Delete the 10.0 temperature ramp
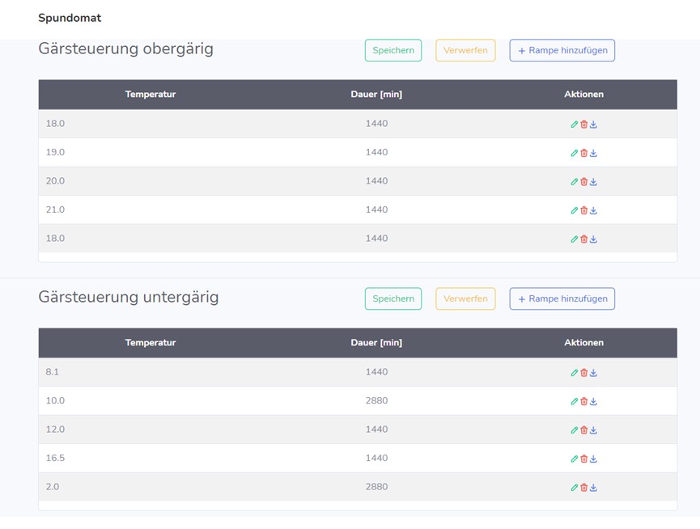This screenshot has height=529, width=700. click(583, 401)
